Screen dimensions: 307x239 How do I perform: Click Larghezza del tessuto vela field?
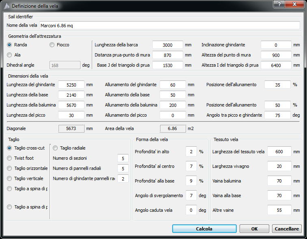point(279,152)
